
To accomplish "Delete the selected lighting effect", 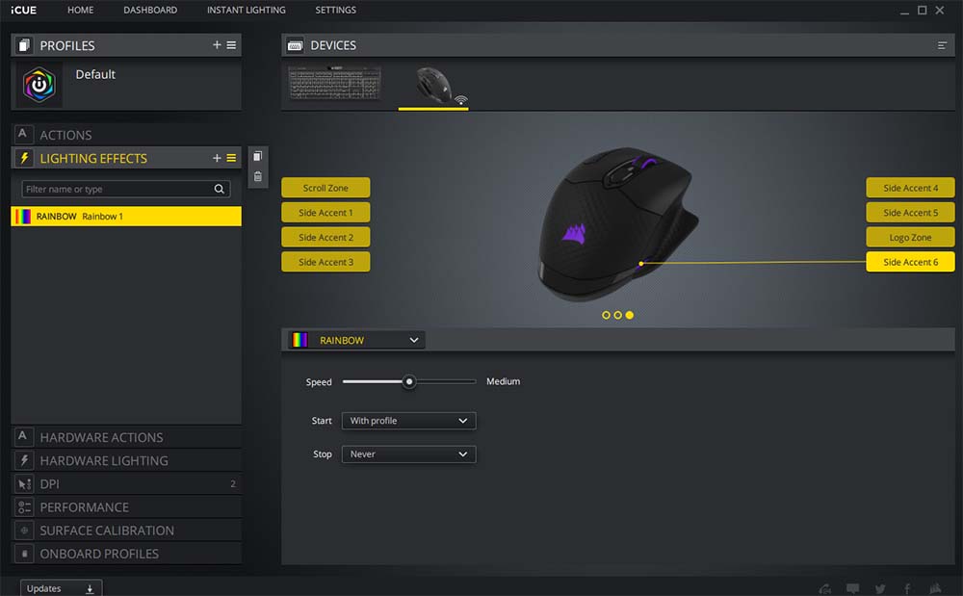I will click(258, 177).
